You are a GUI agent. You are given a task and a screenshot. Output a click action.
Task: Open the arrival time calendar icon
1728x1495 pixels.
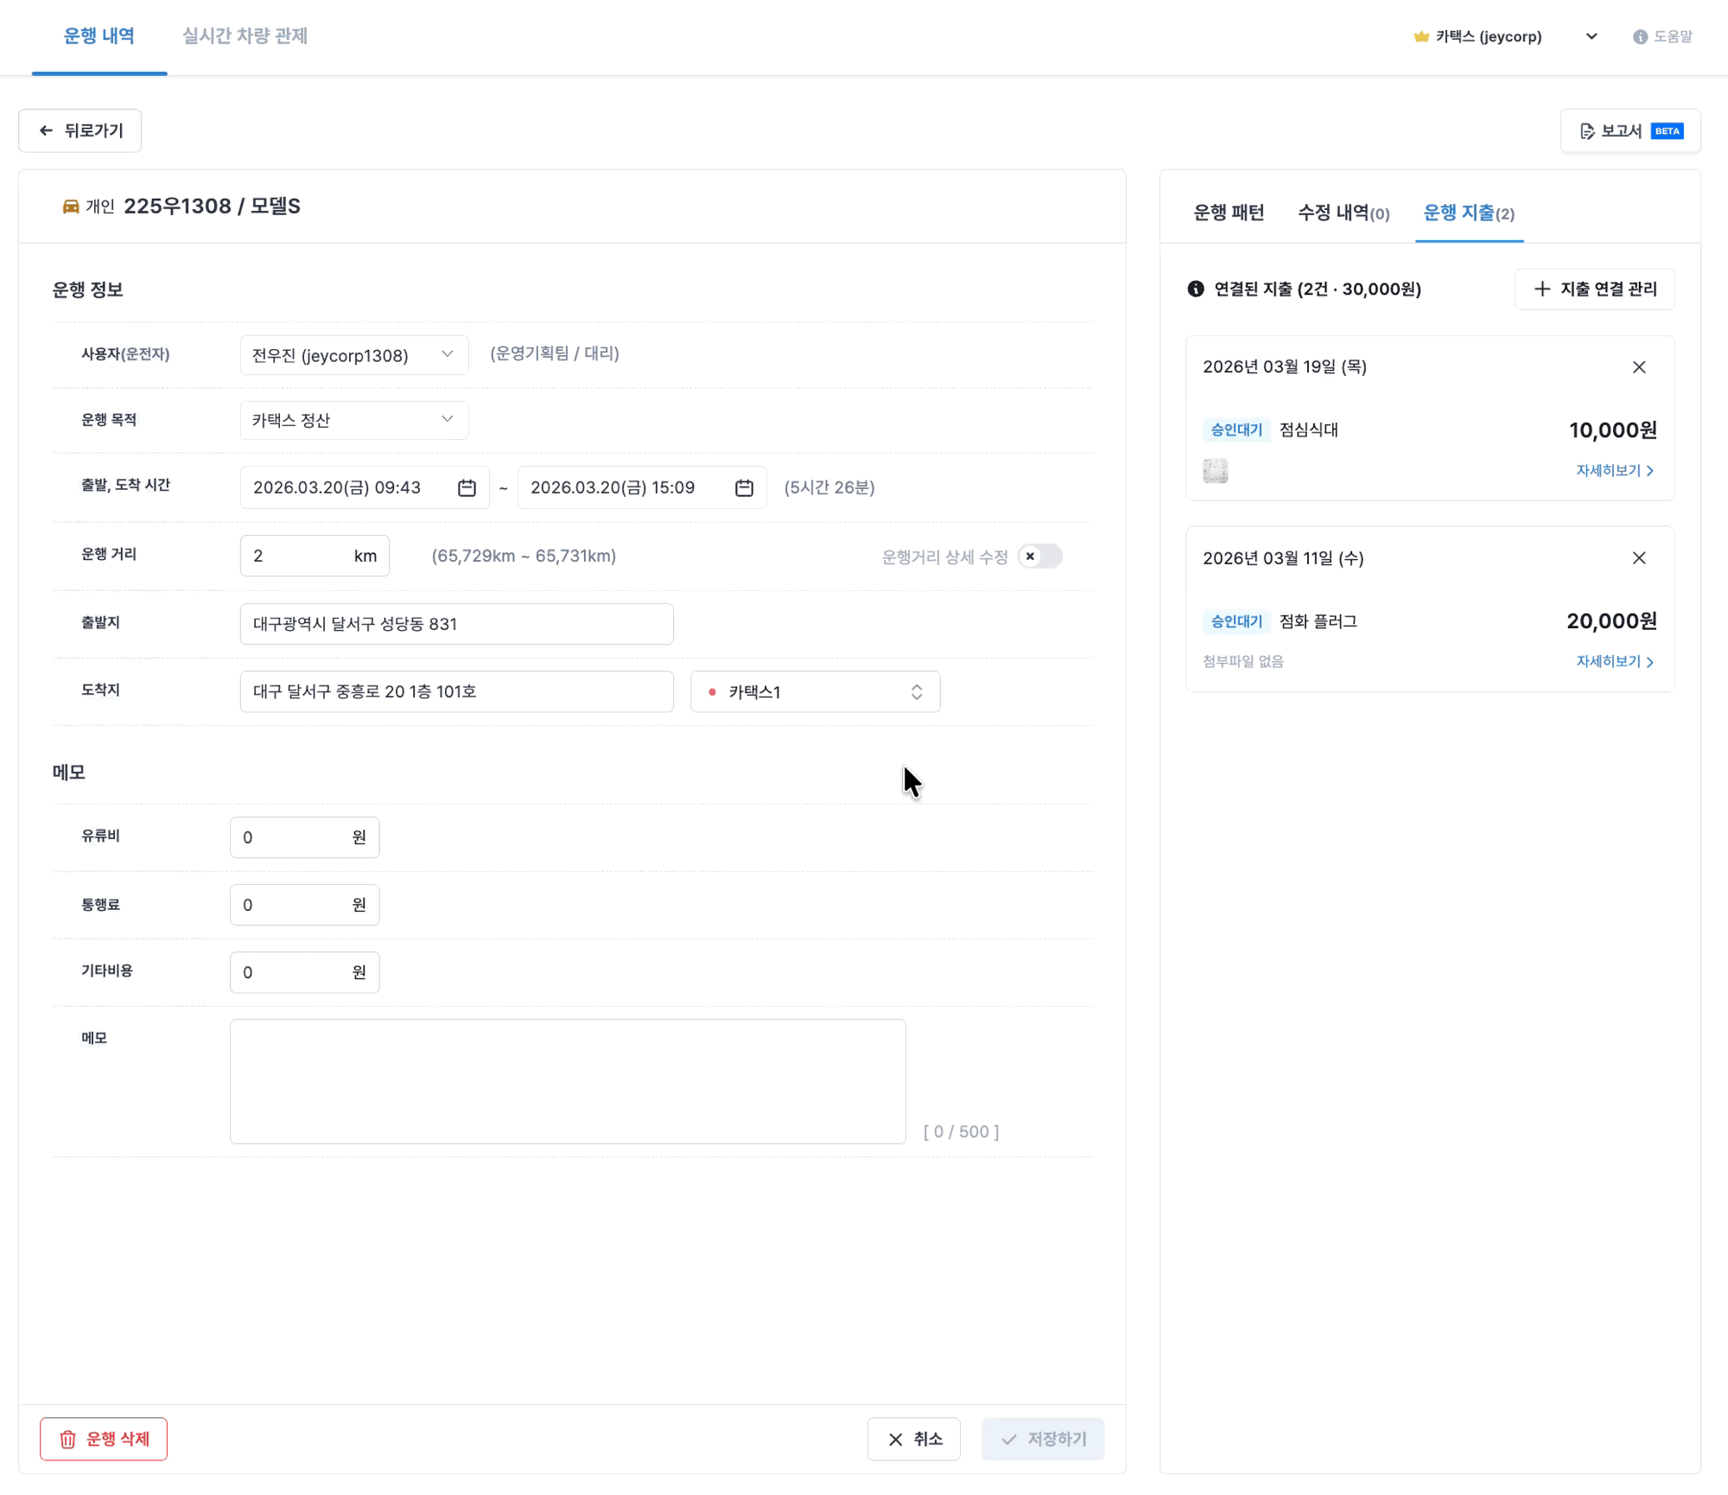(744, 487)
